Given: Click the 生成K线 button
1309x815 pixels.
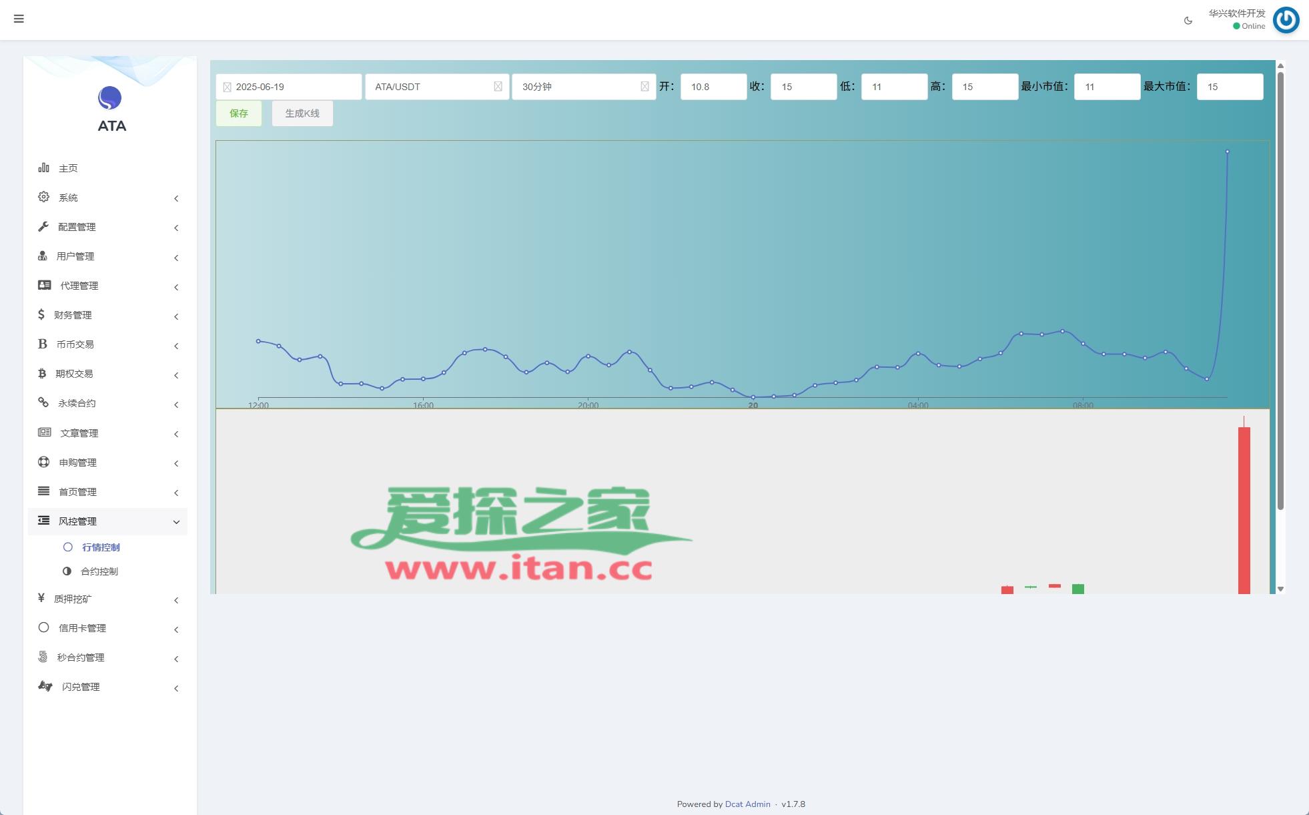Looking at the screenshot, I should click(302, 113).
